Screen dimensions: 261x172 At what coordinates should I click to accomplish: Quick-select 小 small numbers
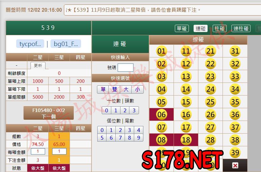[x=137, y=89]
